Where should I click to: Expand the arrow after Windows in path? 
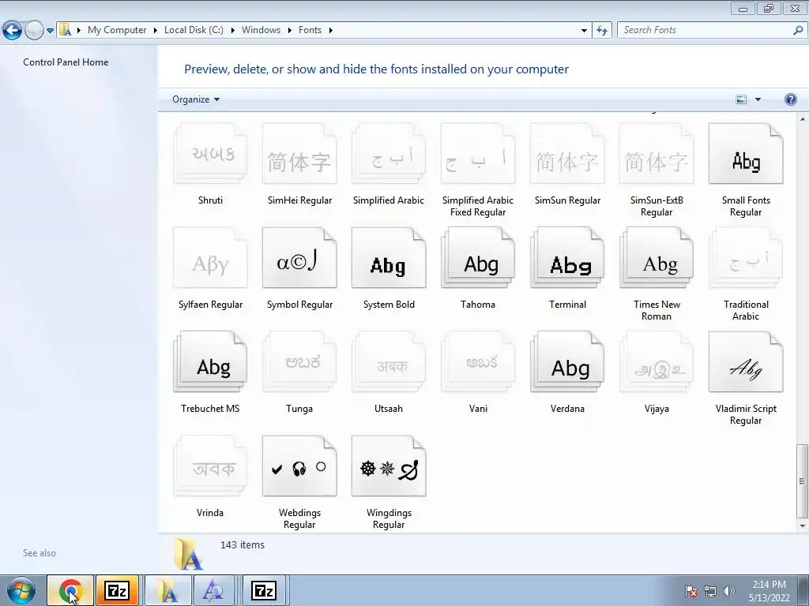[x=289, y=31]
